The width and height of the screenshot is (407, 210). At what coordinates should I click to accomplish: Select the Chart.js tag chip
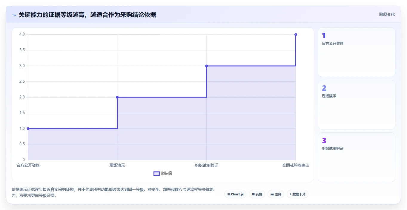tap(235, 194)
